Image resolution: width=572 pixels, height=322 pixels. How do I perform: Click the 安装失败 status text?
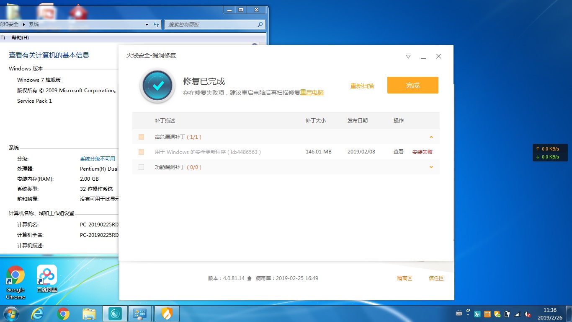pyautogui.click(x=423, y=152)
